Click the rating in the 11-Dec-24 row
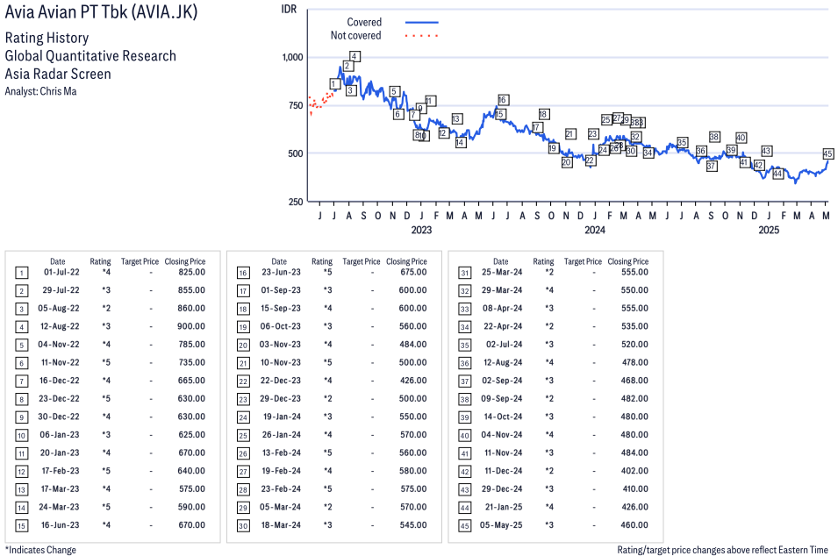838x556 pixels. (549, 471)
